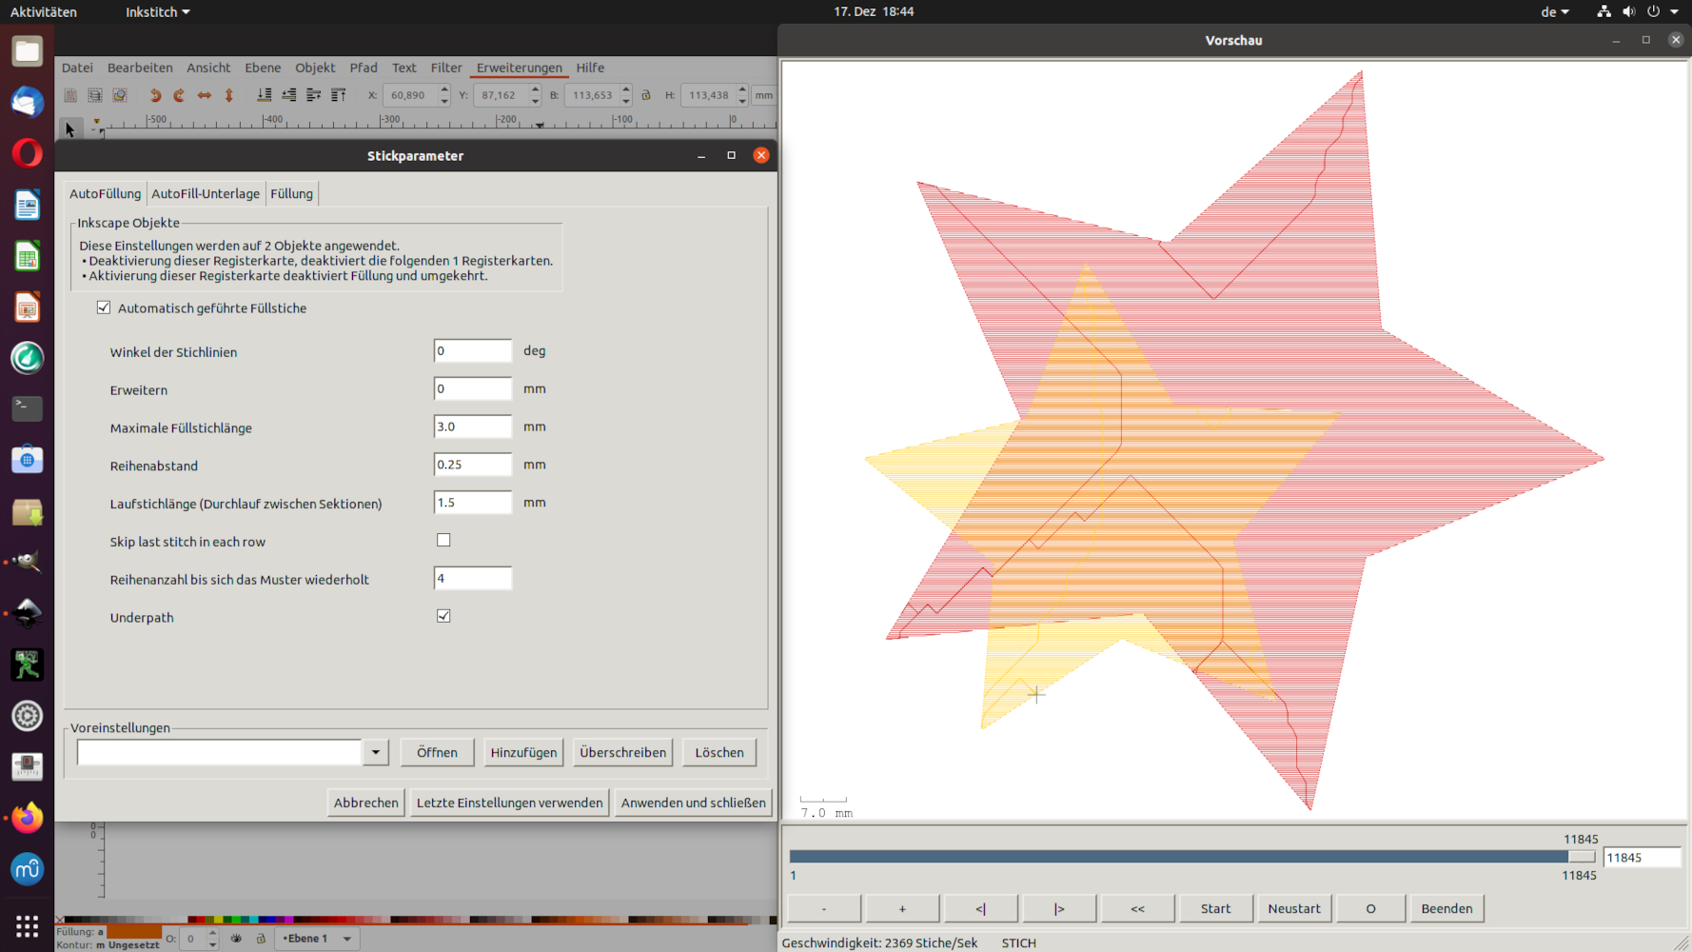Open the de keyboard layout menu

(x=1554, y=11)
